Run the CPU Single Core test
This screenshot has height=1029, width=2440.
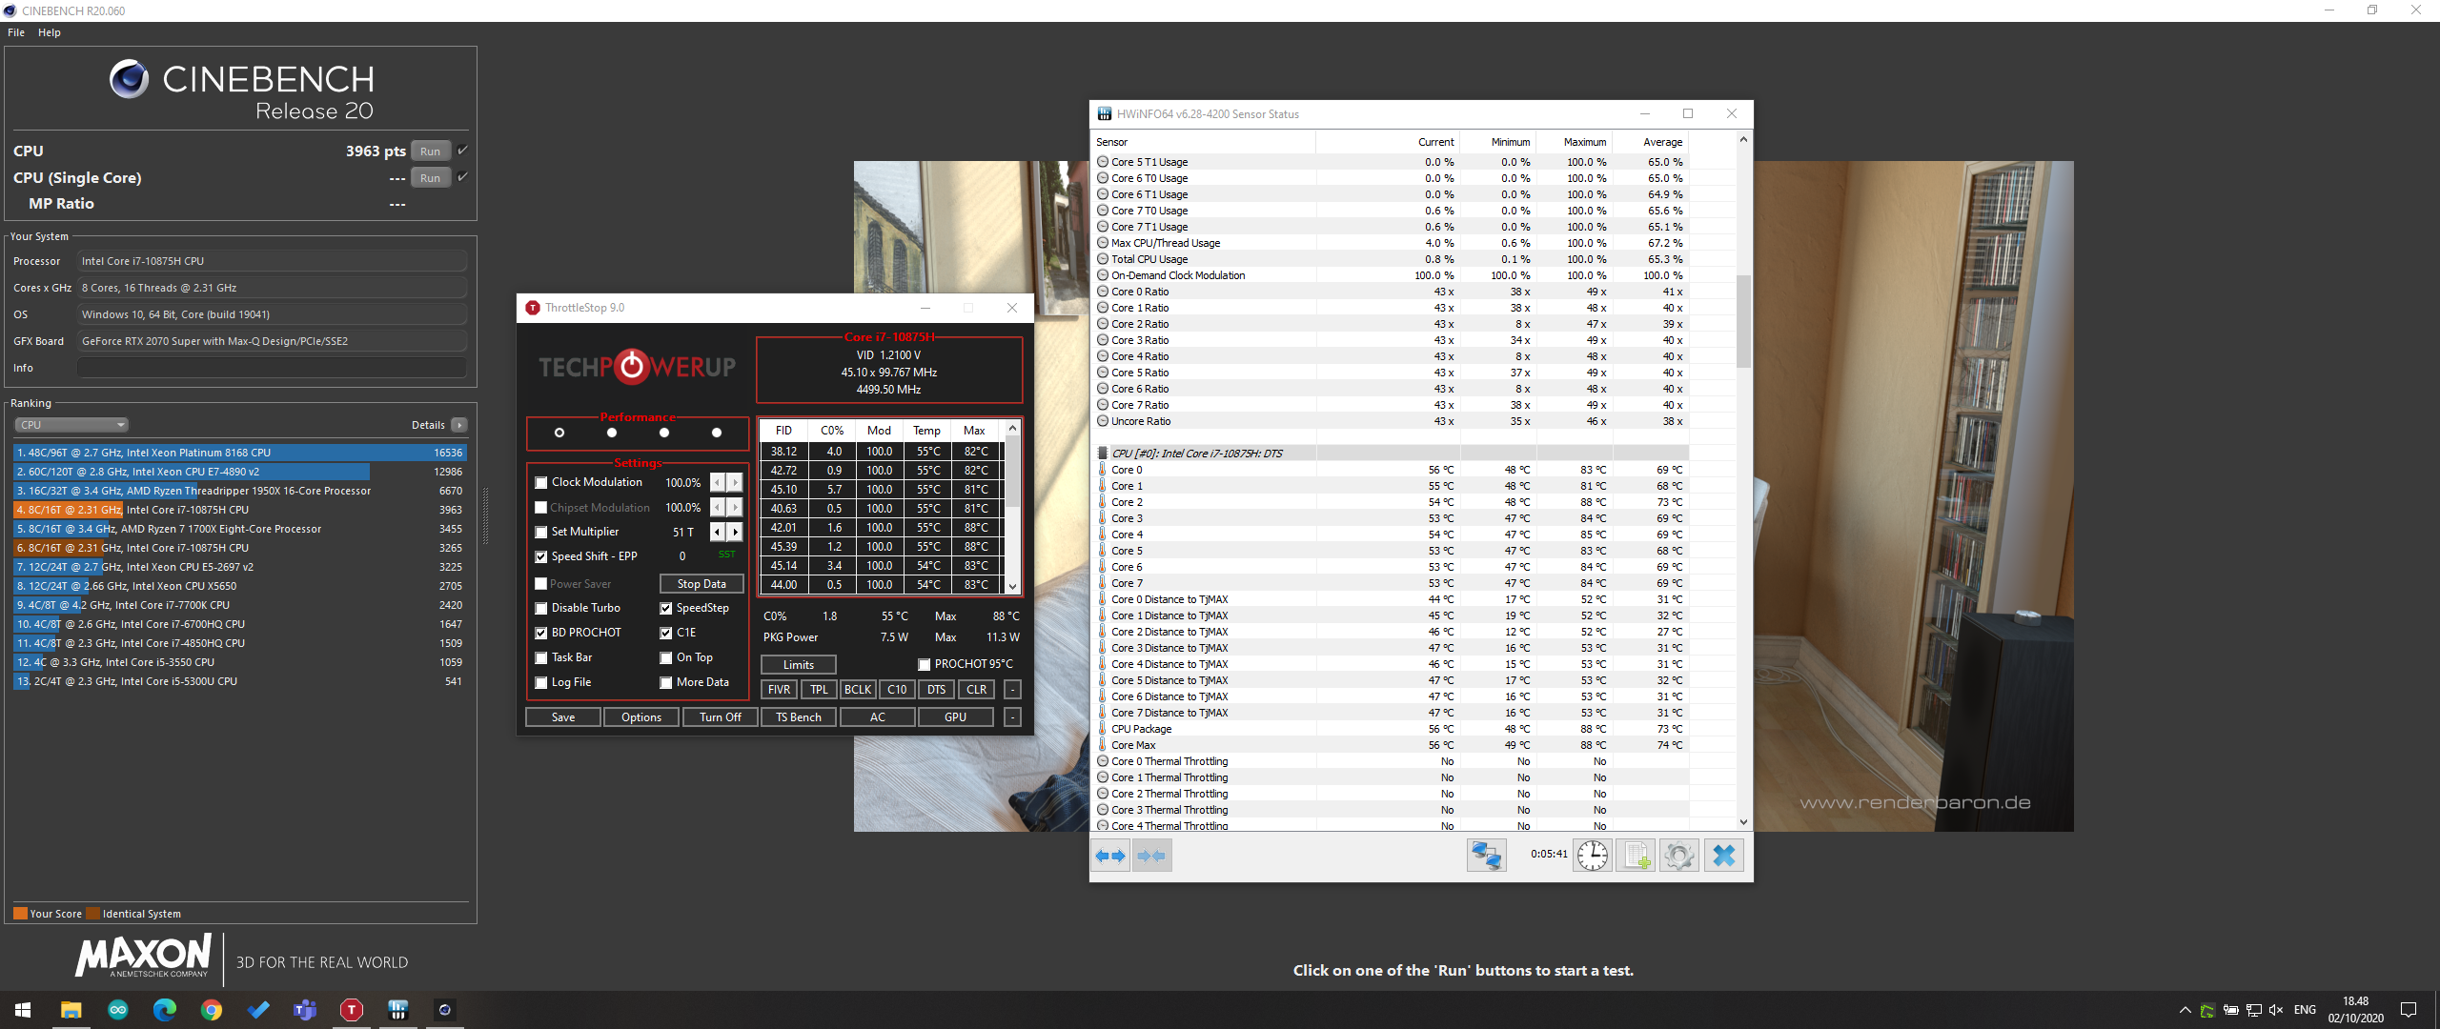pyautogui.click(x=431, y=177)
